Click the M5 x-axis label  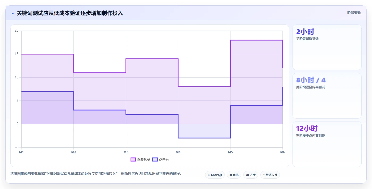click(230, 152)
